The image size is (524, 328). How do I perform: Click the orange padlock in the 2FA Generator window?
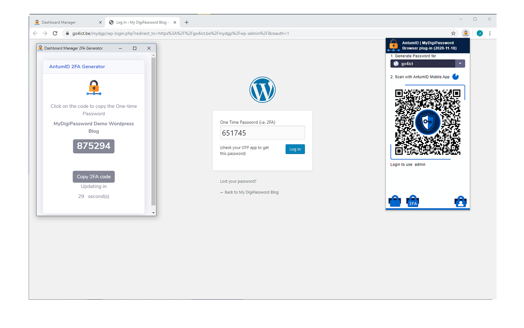tap(93, 87)
